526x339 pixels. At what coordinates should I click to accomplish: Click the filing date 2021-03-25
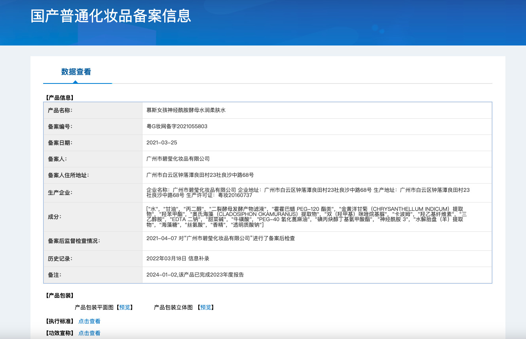click(x=161, y=143)
